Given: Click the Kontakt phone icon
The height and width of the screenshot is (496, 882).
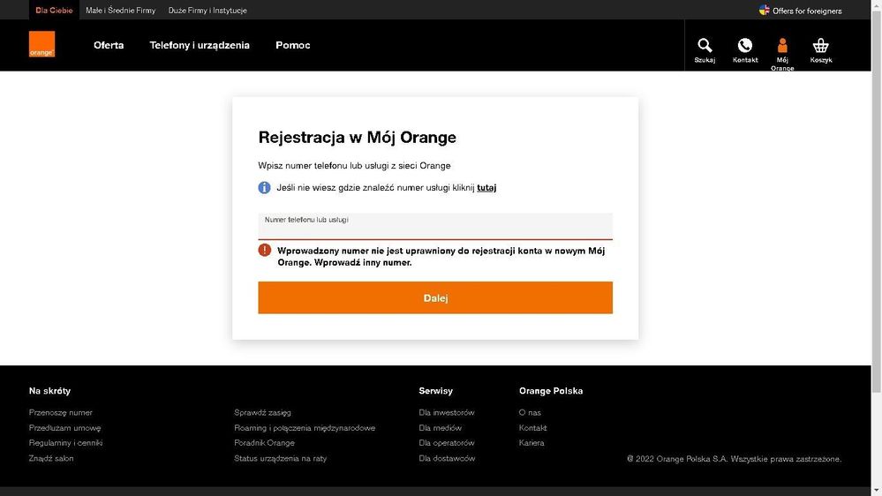Looking at the screenshot, I should tap(744, 45).
